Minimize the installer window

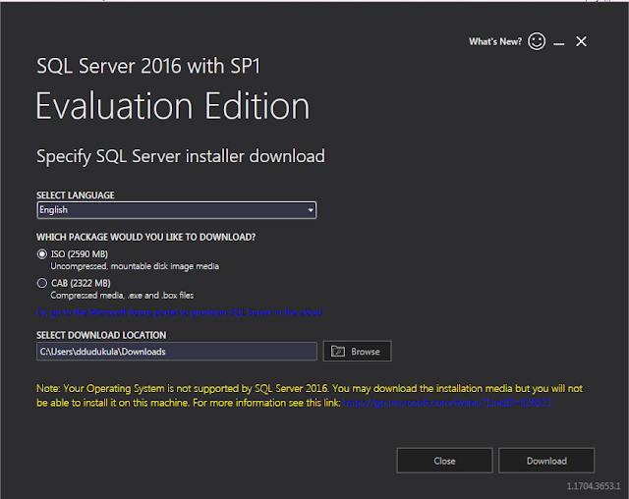coord(559,43)
